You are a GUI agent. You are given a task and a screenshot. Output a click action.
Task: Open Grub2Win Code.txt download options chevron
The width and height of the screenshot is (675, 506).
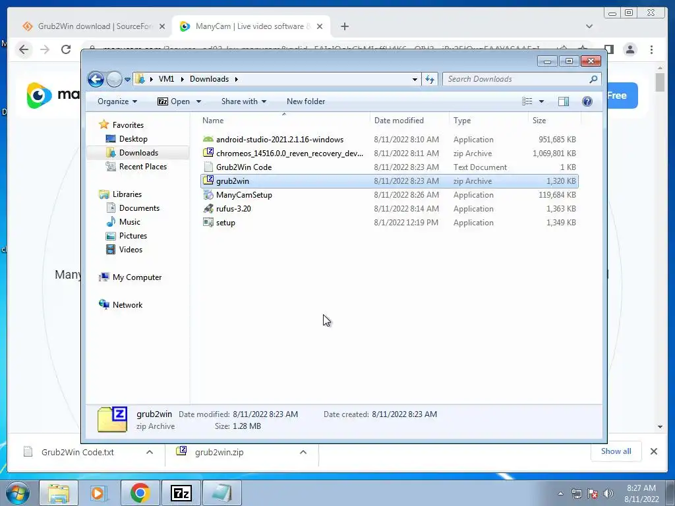click(x=150, y=452)
